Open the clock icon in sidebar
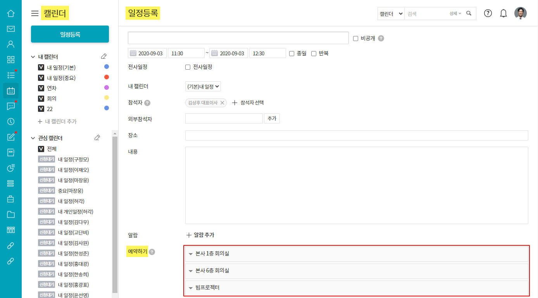This screenshot has width=538, height=298. [11, 122]
